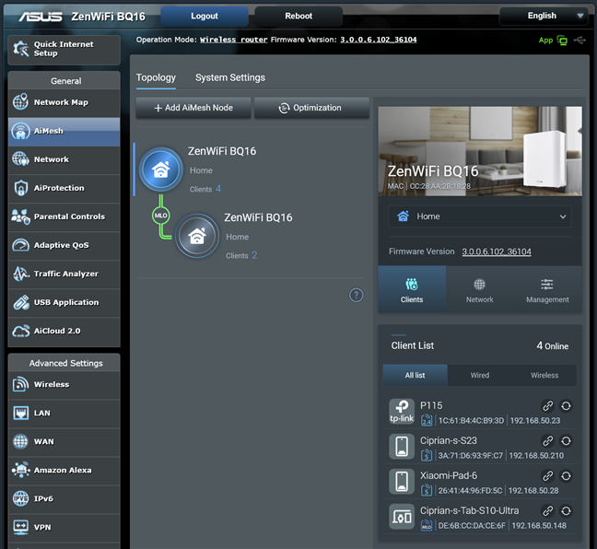Click the topology help question icon
The width and height of the screenshot is (597, 549).
[x=356, y=295]
